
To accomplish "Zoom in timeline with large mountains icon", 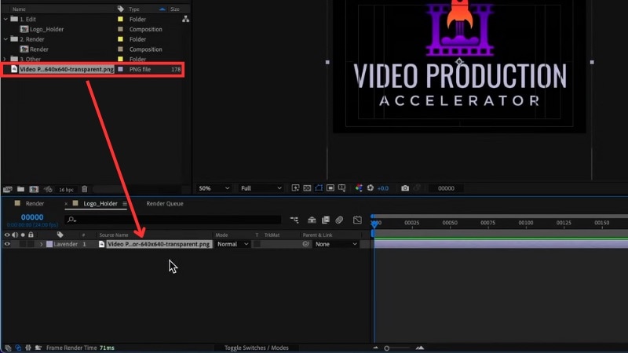I will tap(420, 348).
